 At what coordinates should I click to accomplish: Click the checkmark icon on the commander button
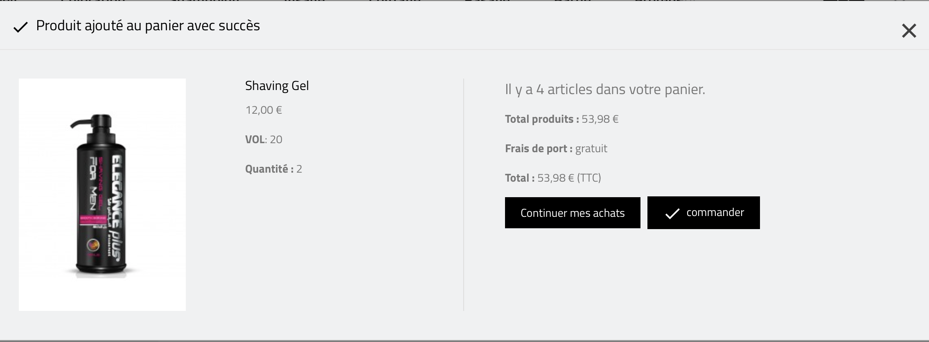pyautogui.click(x=672, y=214)
